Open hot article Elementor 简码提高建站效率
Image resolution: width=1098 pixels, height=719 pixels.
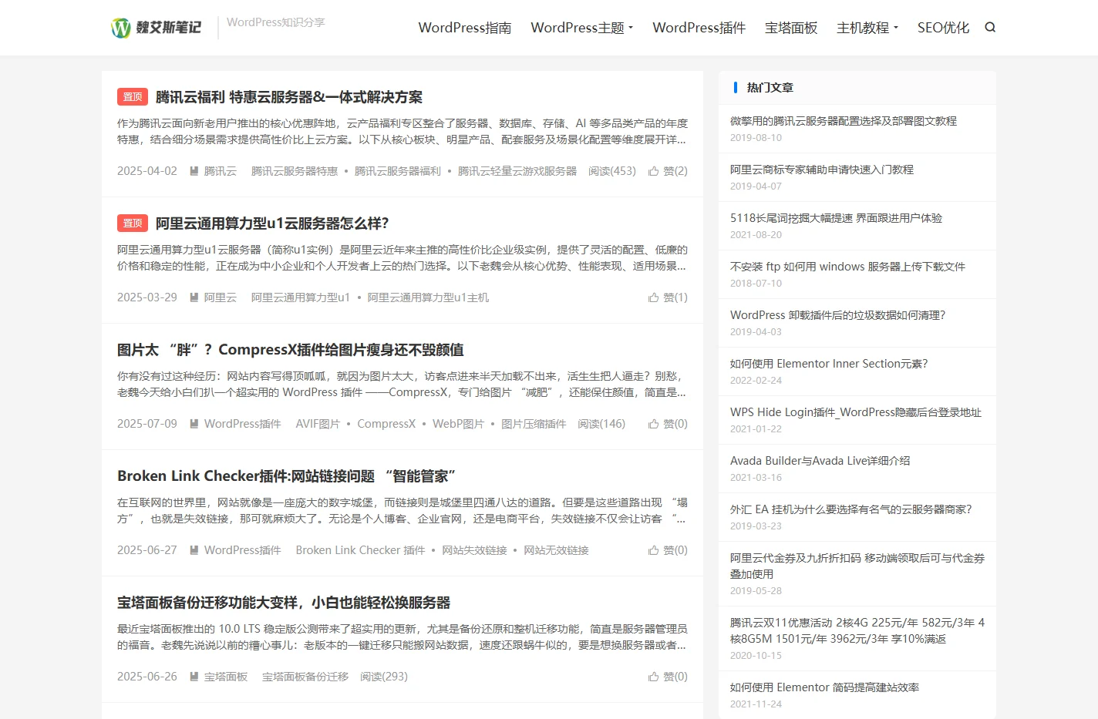coord(825,687)
